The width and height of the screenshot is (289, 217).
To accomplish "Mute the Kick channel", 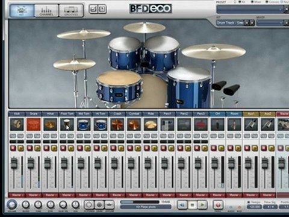I will (x=13, y=148).
